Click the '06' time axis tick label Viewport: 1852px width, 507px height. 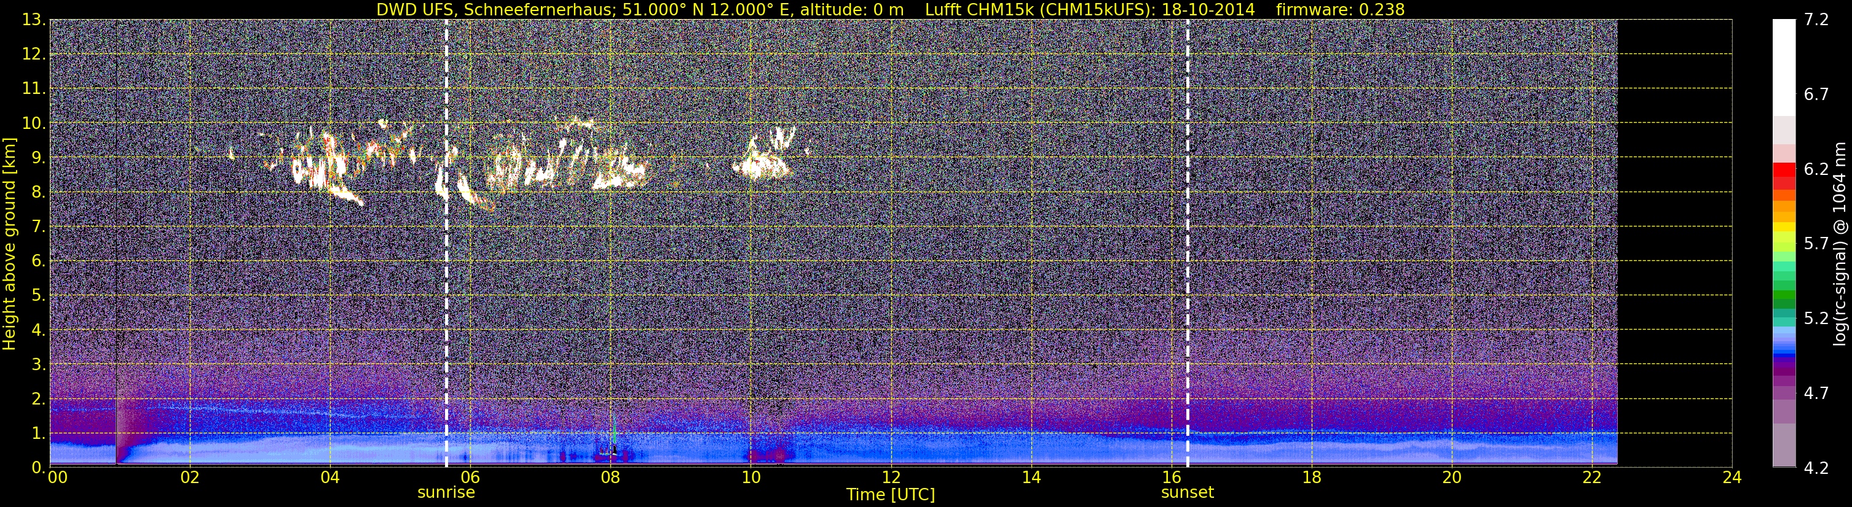[470, 478]
